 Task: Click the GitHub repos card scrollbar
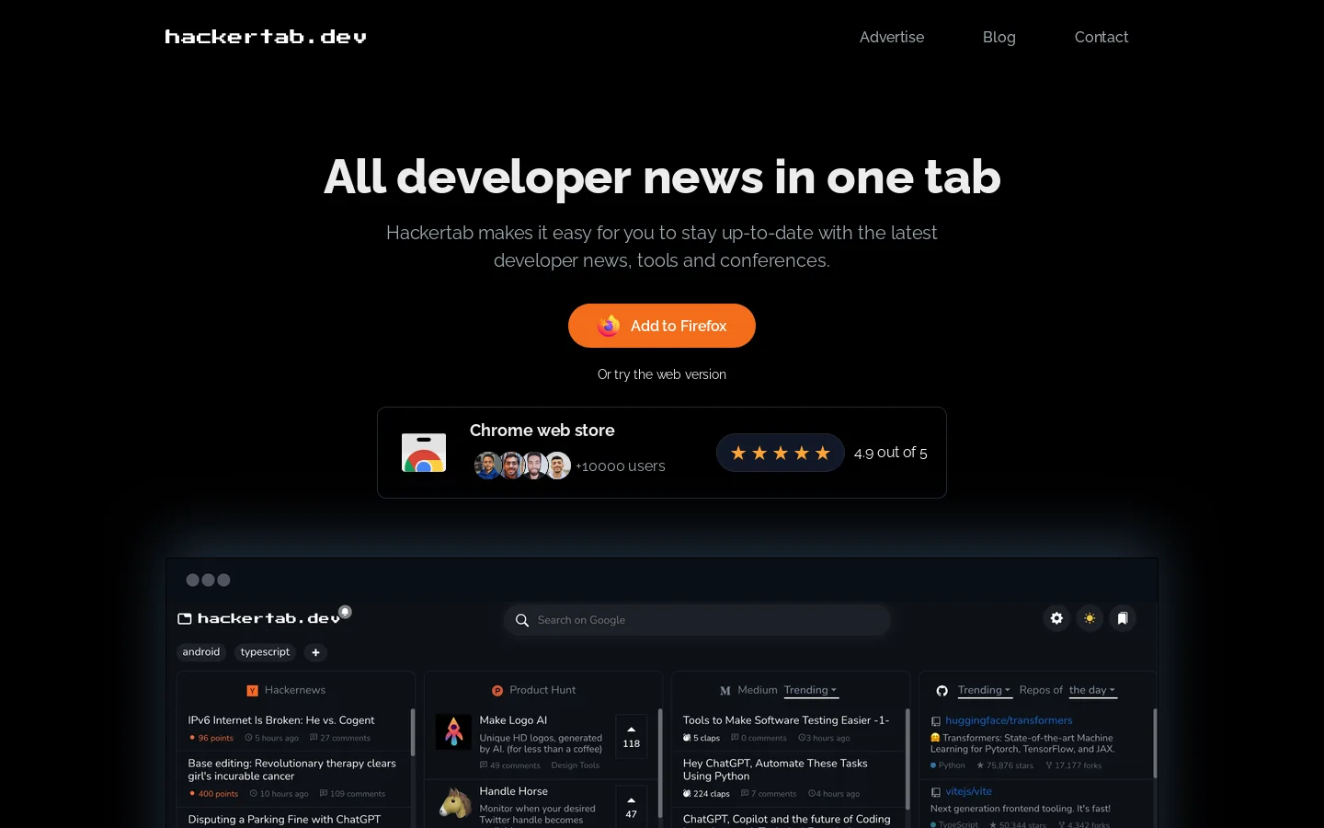[1155, 743]
